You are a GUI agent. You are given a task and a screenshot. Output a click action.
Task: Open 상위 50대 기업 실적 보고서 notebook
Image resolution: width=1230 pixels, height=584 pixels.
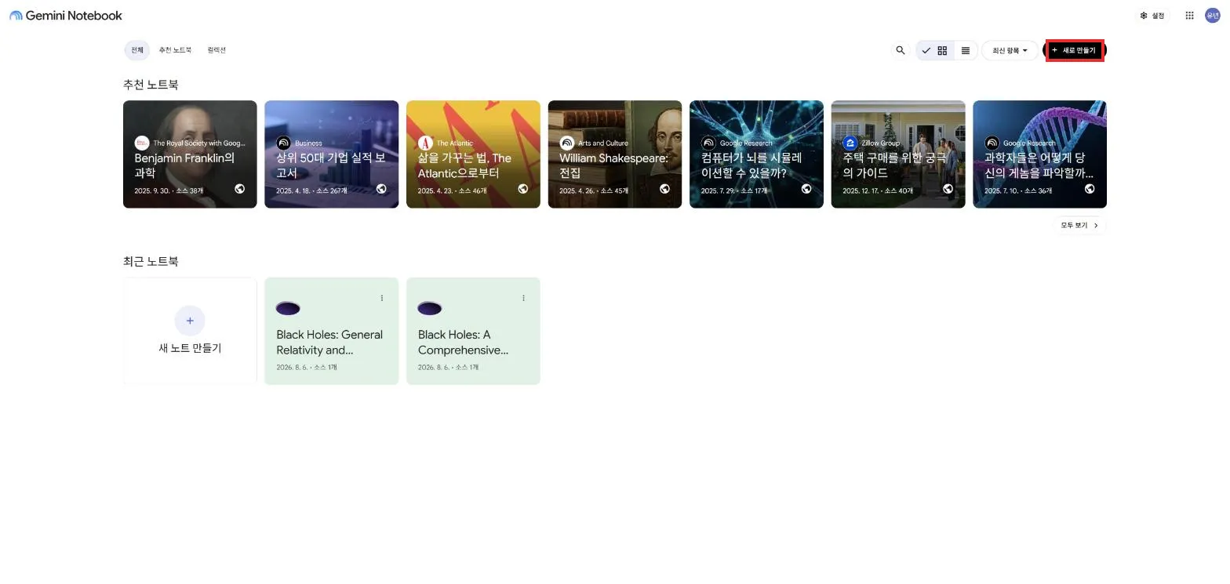pyautogui.click(x=331, y=154)
